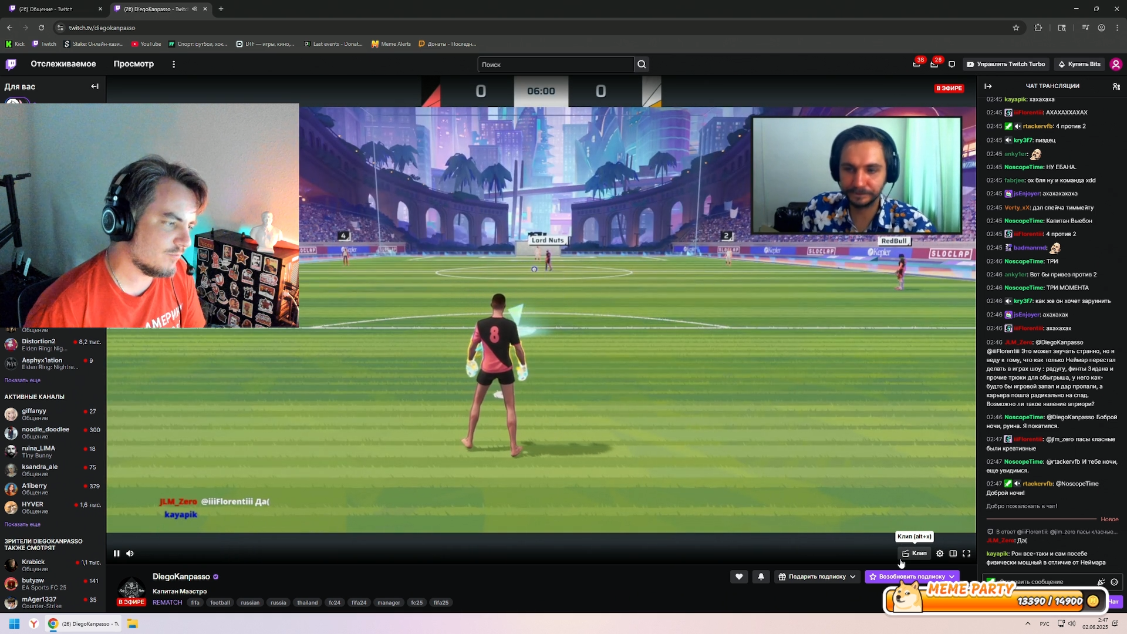Open player settings gear
This screenshot has height=634, width=1127.
pyautogui.click(x=940, y=554)
